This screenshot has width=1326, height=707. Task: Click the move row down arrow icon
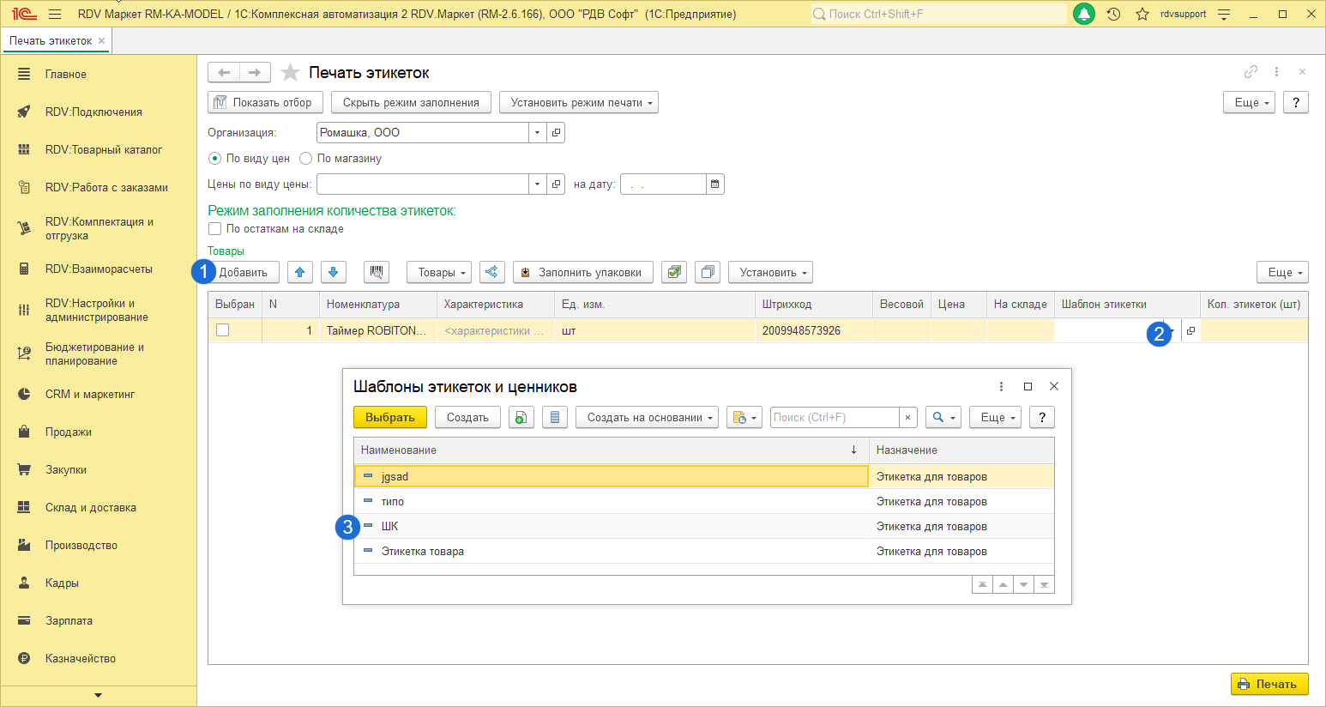pyautogui.click(x=333, y=272)
